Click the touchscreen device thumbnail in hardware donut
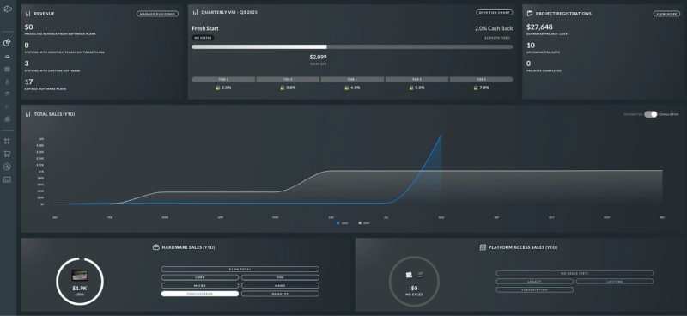 tap(80, 276)
